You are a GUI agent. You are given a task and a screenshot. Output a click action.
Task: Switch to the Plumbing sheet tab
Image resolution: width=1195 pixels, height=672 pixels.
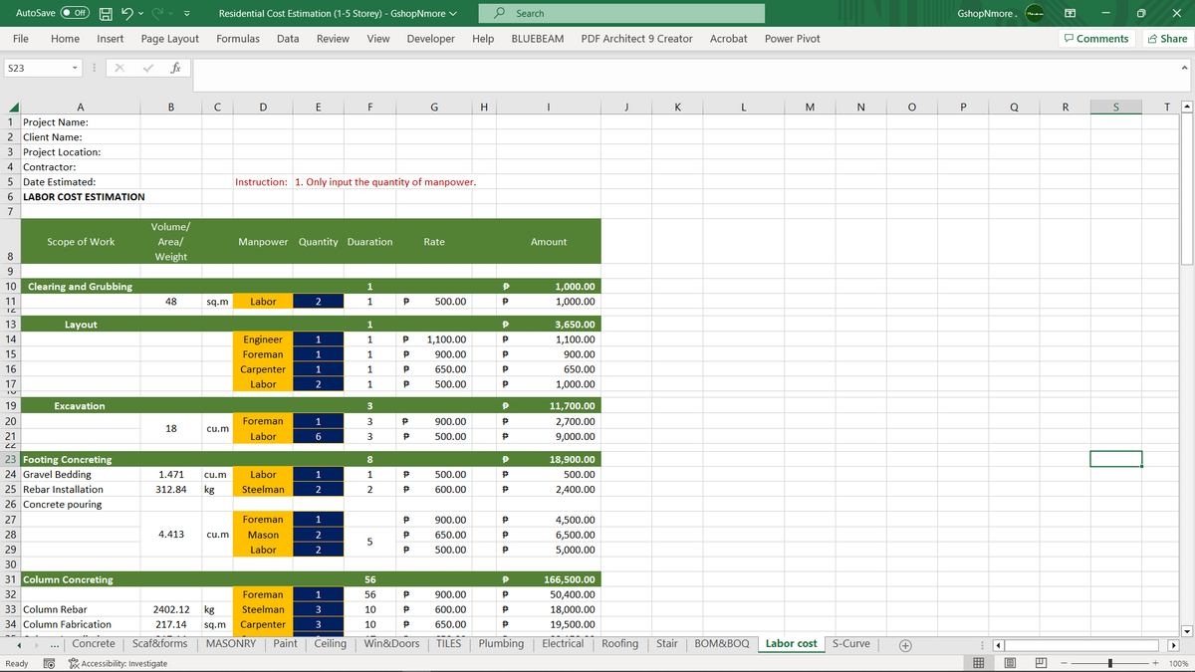click(x=501, y=644)
